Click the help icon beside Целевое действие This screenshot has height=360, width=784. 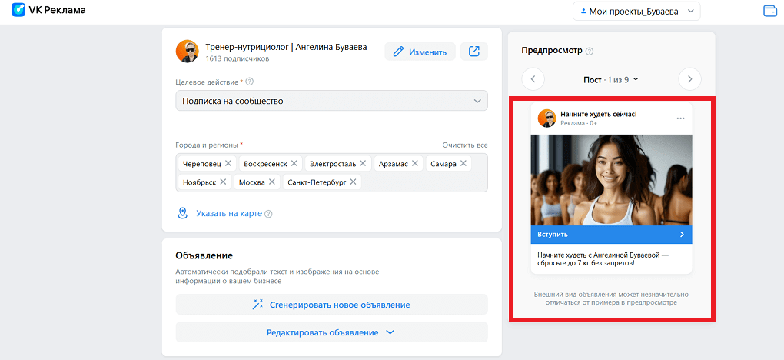(x=250, y=82)
